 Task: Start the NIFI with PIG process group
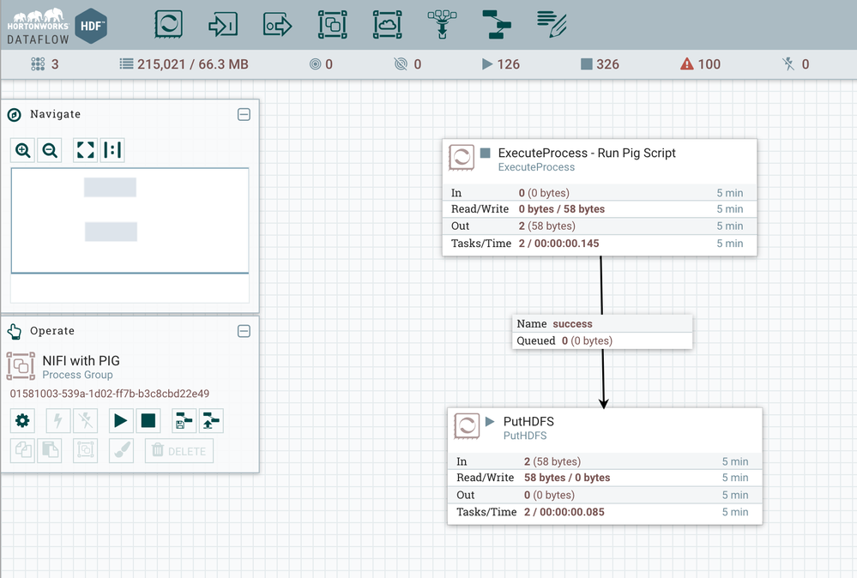[121, 420]
